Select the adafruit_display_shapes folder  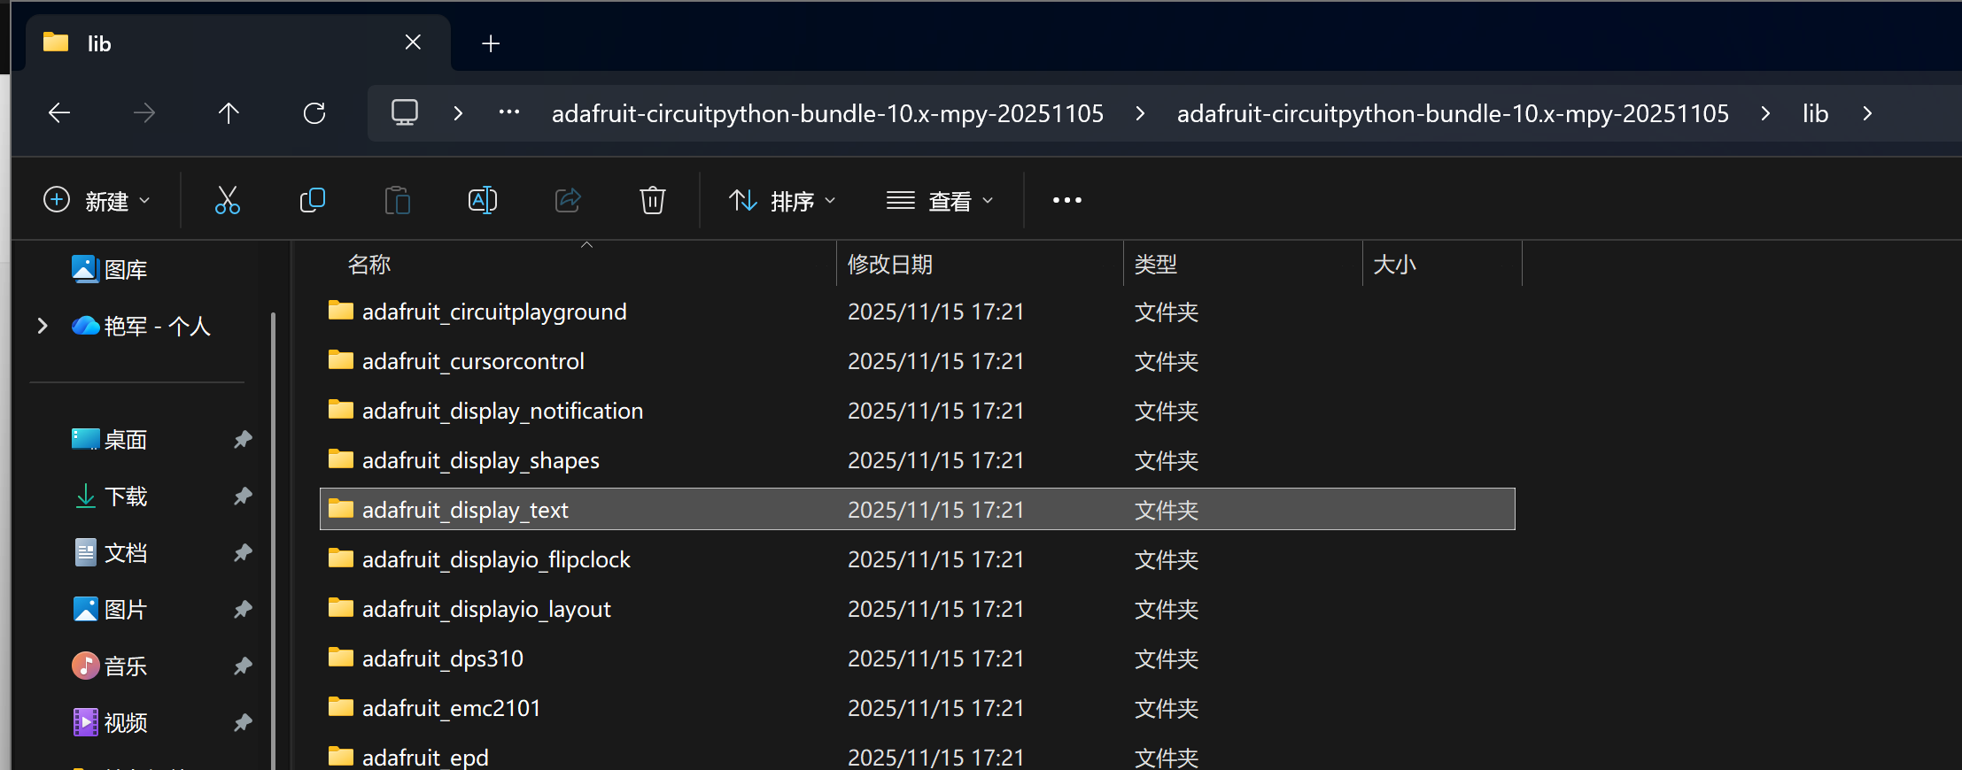click(480, 460)
